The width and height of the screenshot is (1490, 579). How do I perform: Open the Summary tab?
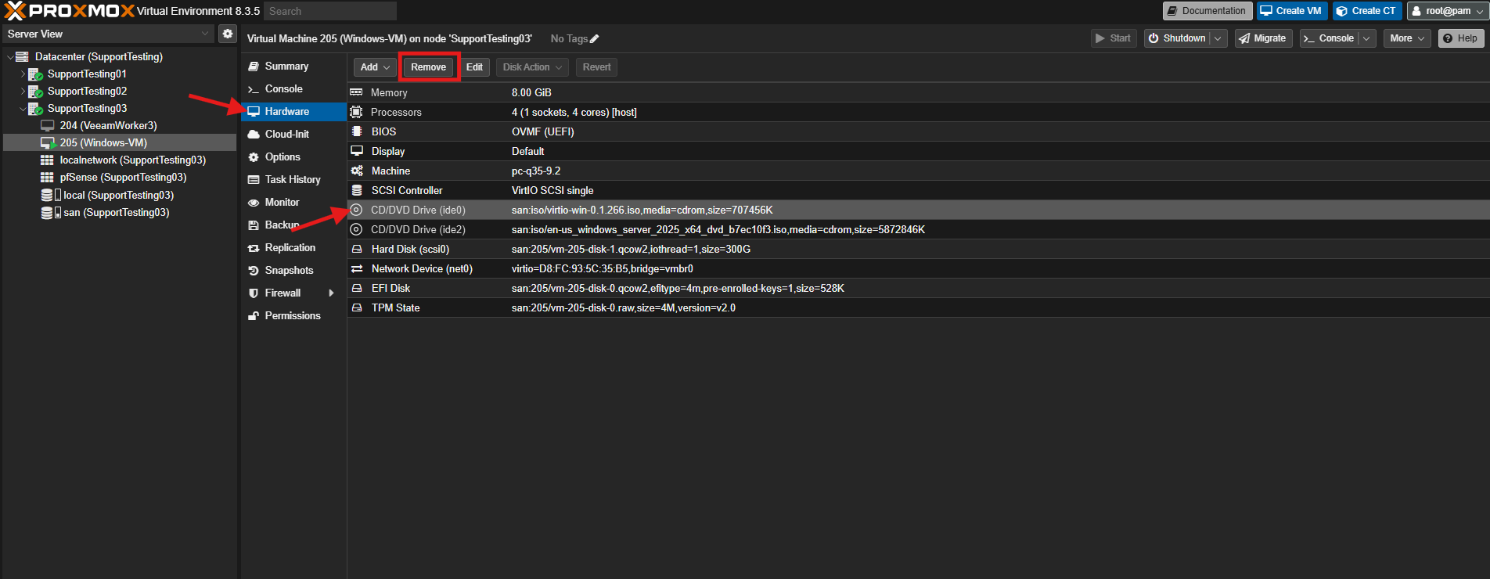click(x=293, y=67)
